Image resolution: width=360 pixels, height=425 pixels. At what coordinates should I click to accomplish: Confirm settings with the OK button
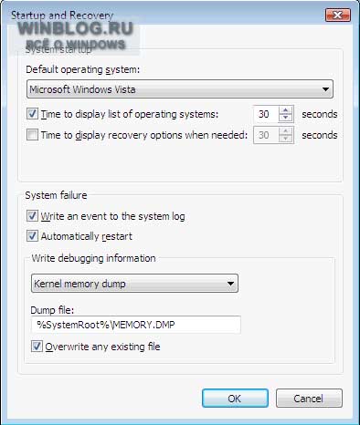pyautogui.click(x=235, y=399)
